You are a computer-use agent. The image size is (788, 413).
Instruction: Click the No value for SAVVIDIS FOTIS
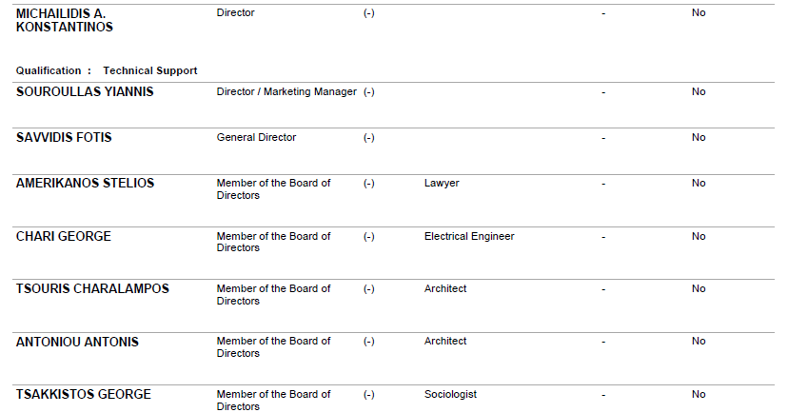(x=699, y=137)
